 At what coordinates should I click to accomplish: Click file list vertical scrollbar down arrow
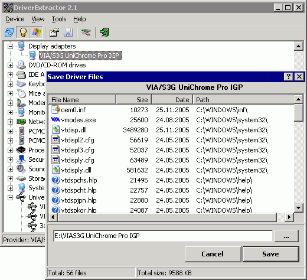(x=299, y=208)
